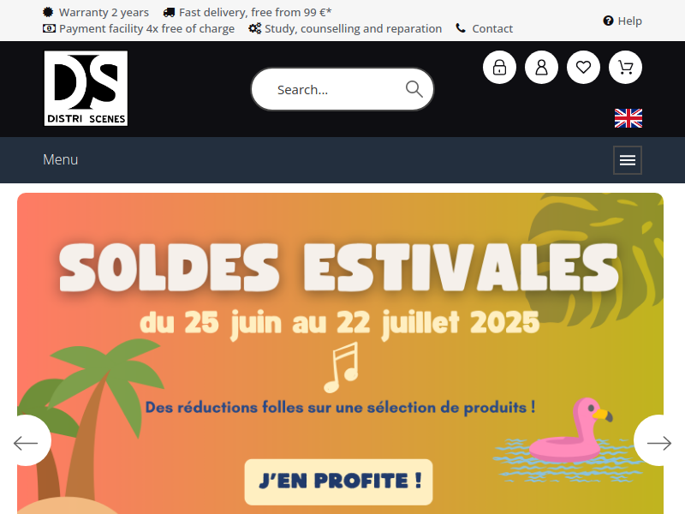Click the Menu label in navigation bar
This screenshot has height=514, width=685.
tap(60, 159)
